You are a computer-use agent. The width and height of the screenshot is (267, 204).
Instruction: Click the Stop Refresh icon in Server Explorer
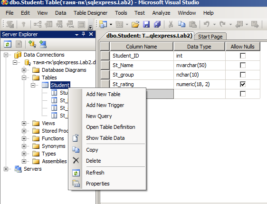[x=19, y=44]
